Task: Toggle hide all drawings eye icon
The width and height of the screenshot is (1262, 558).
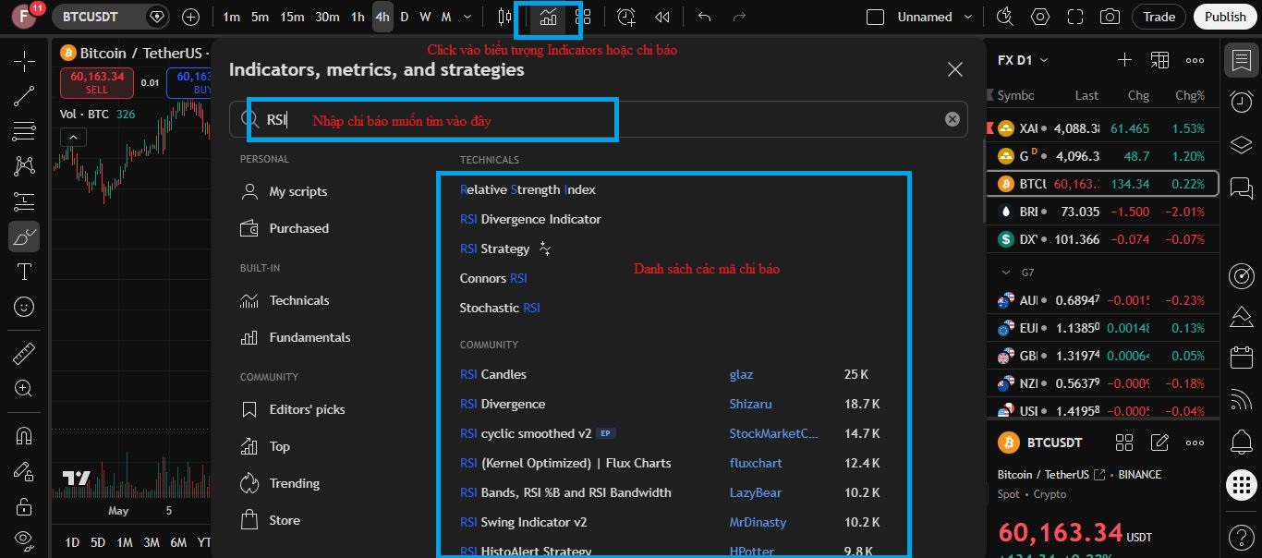Action: coord(24,538)
